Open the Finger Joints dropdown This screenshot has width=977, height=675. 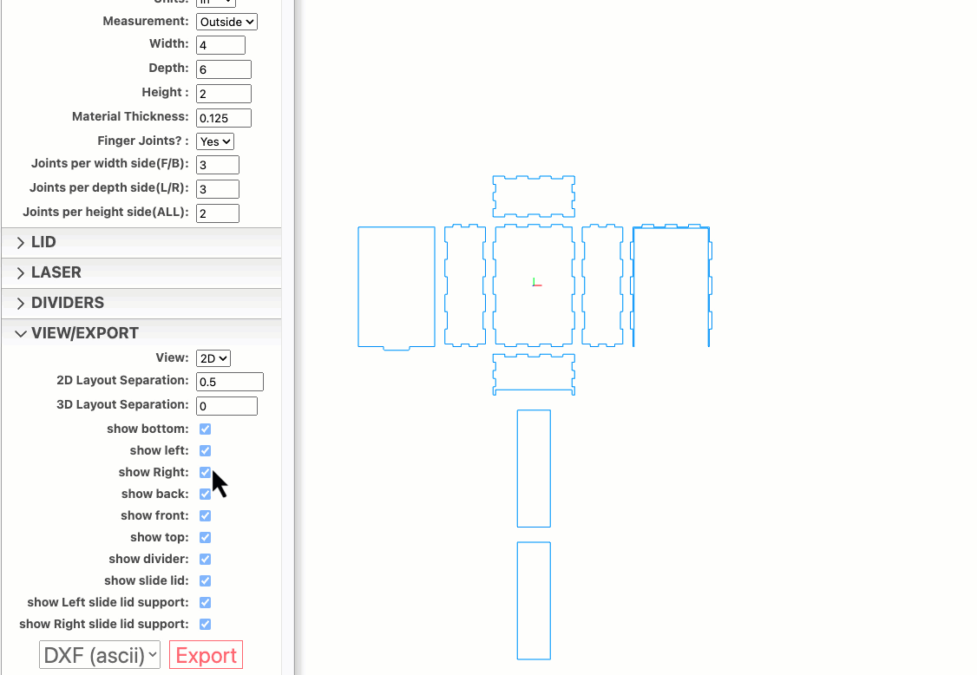tap(215, 141)
